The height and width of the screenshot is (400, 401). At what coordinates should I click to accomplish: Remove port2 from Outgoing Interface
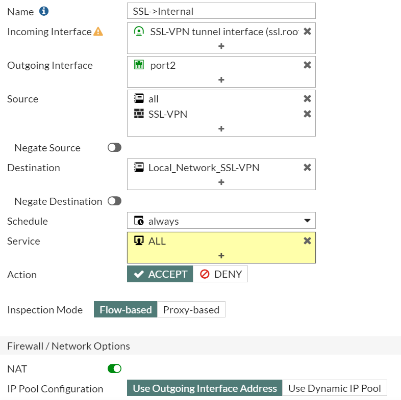(x=307, y=65)
